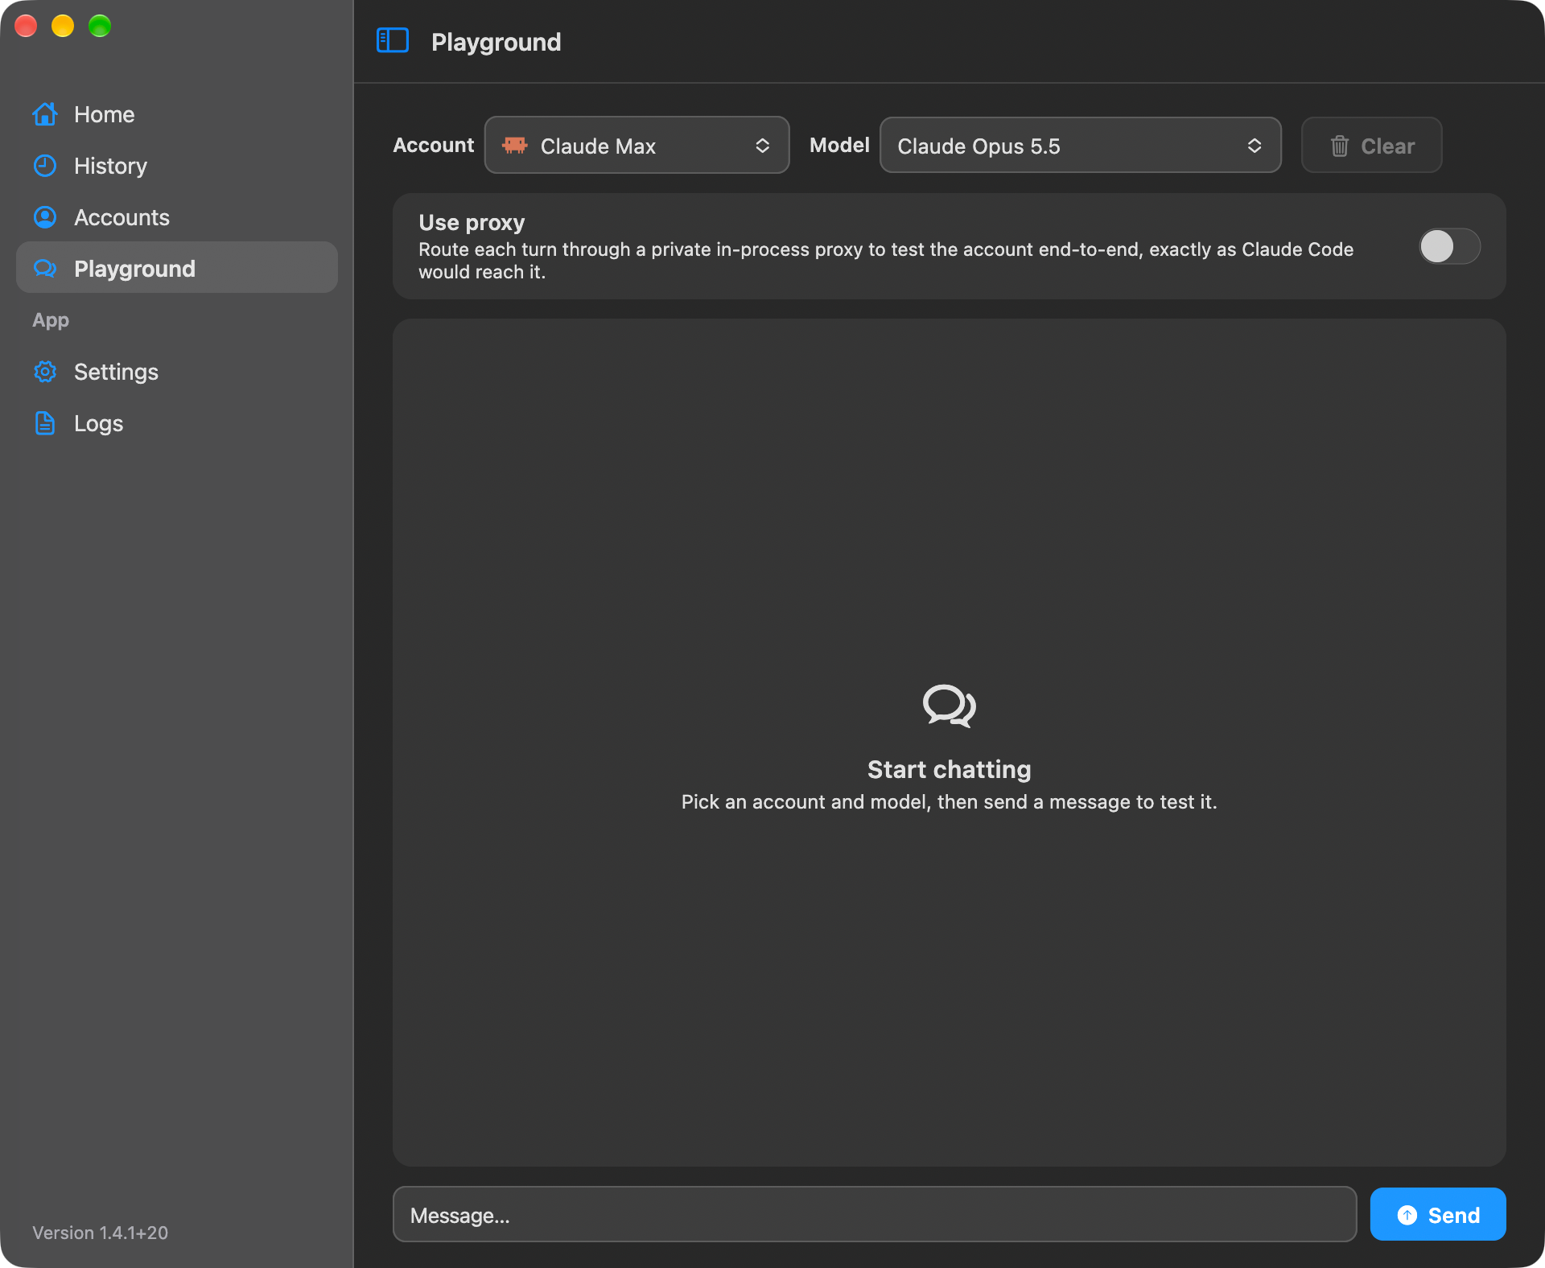Open History in sidebar
The height and width of the screenshot is (1268, 1545).
177,166
